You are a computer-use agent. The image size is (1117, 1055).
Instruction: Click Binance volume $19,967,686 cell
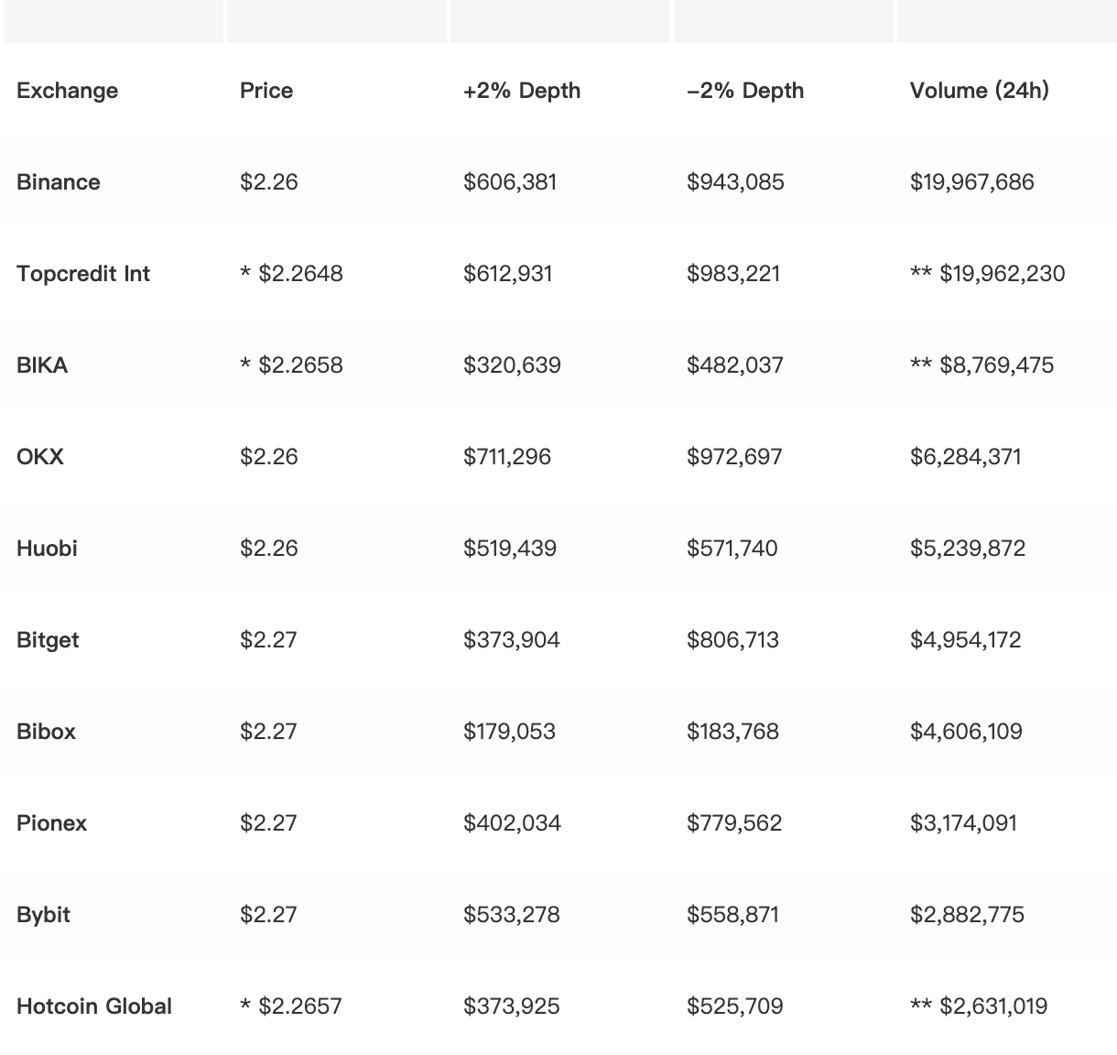(x=971, y=182)
